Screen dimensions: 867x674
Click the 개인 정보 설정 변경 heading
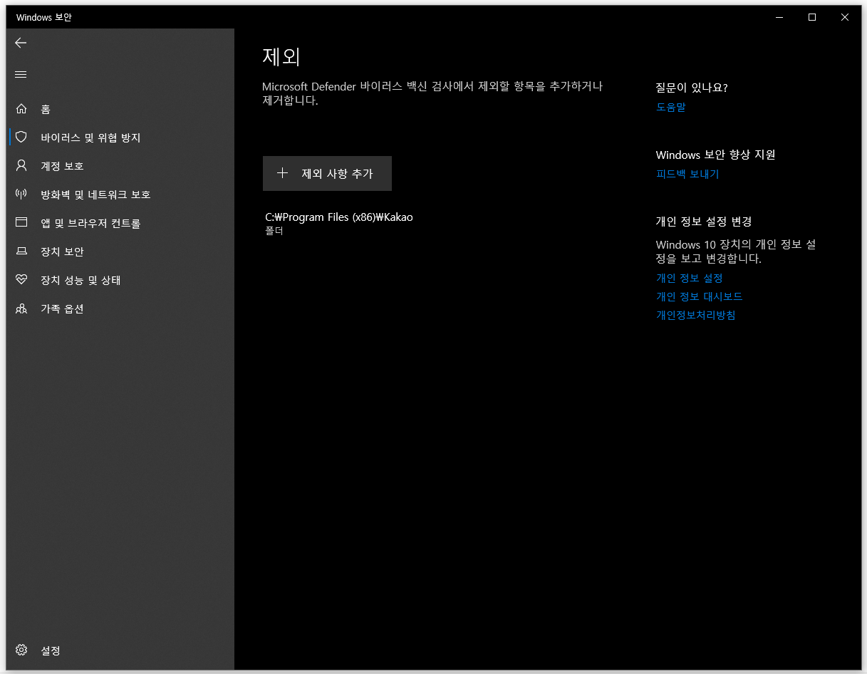click(x=704, y=222)
